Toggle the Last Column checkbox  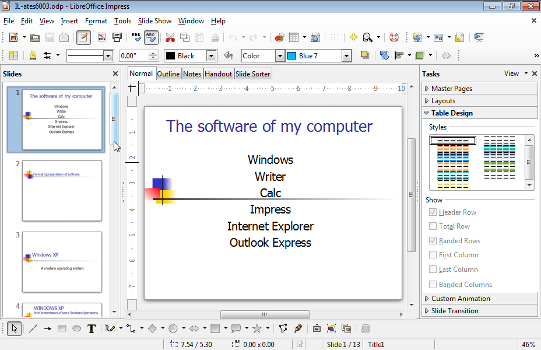(433, 269)
